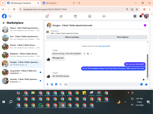Open the GIF picker icon

pos(61,84)
